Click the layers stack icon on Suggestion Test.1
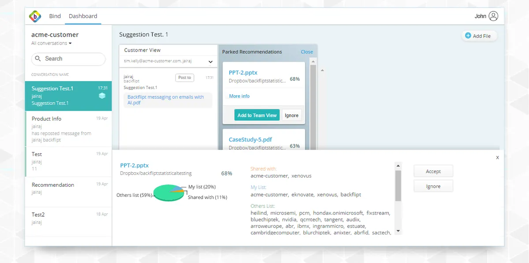 [102, 96]
